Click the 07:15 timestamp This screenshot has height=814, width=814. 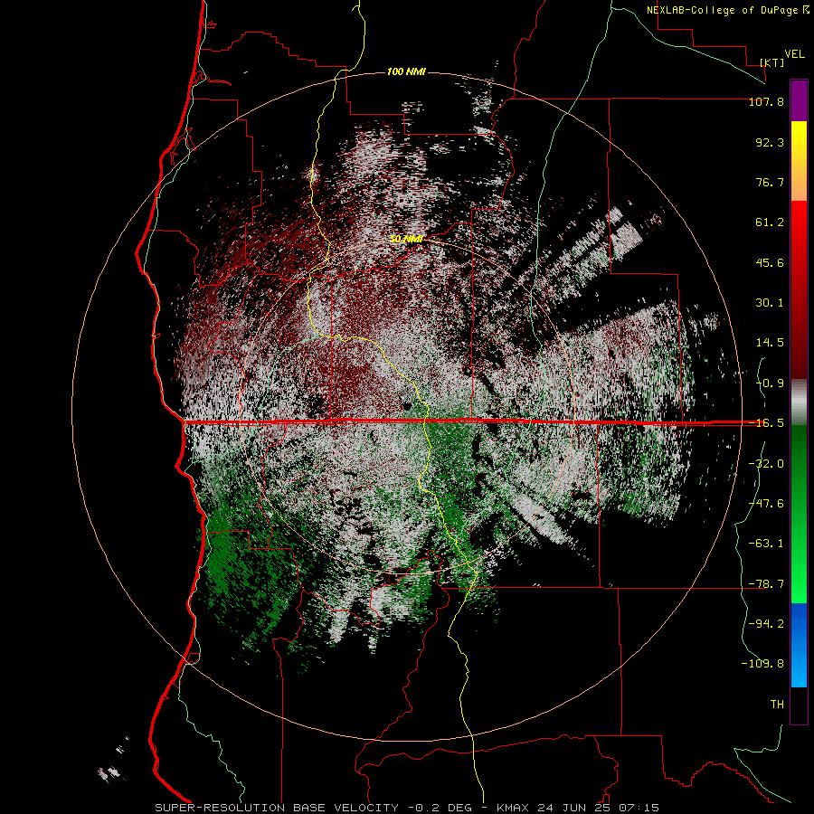point(639,808)
